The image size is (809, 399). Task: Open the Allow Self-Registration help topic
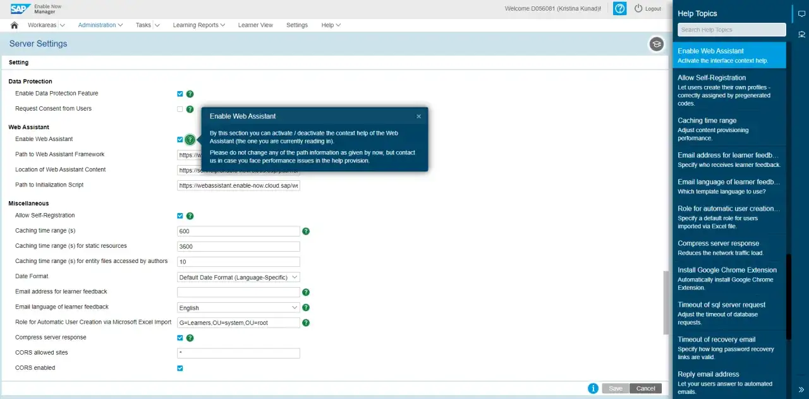[729, 90]
